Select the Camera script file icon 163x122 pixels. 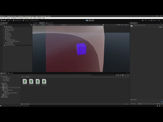point(25,81)
